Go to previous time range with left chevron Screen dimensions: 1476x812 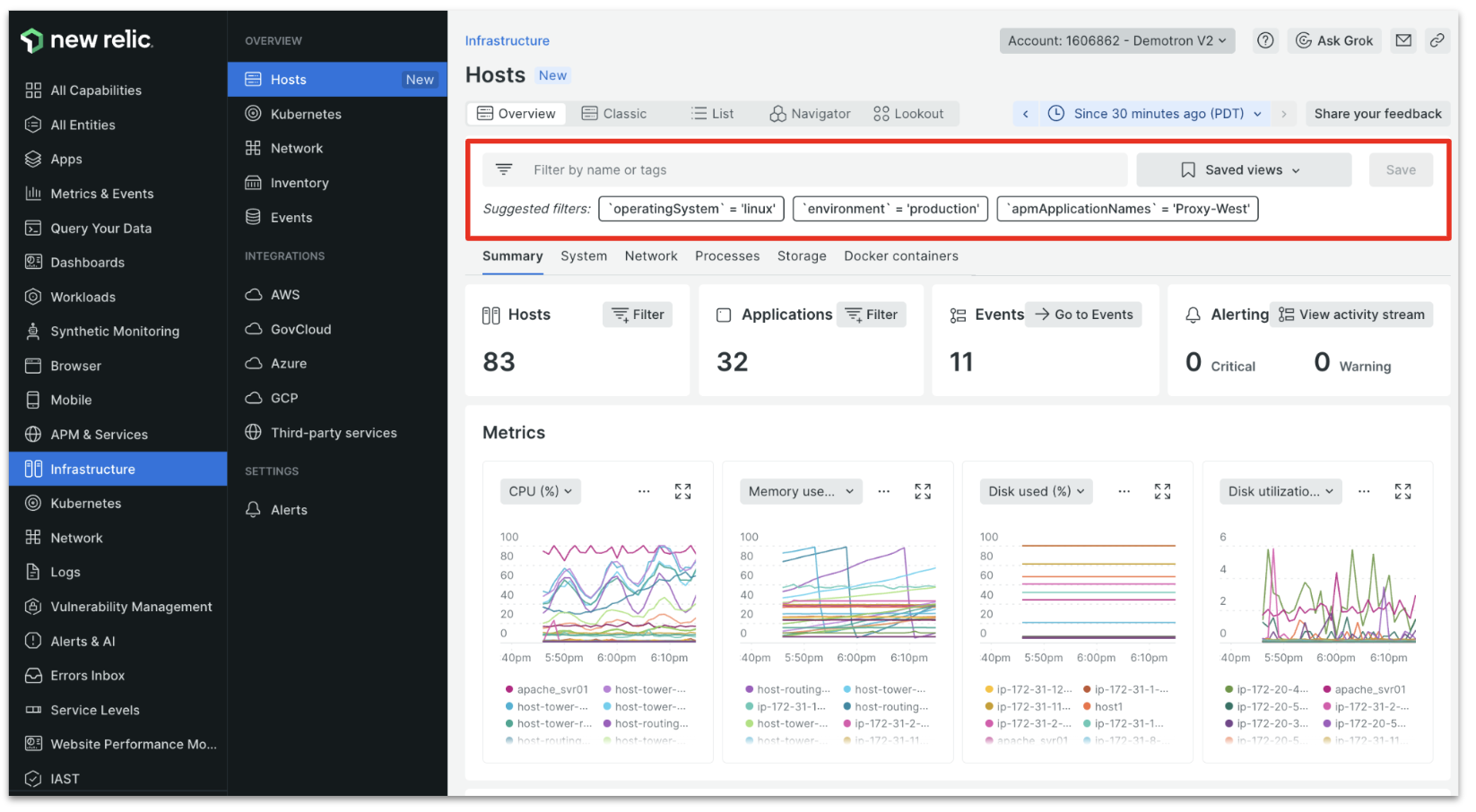pyautogui.click(x=1026, y=114)
